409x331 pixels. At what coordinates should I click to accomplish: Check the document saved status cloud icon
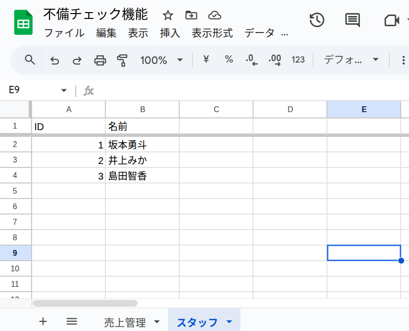pos(214,16)
